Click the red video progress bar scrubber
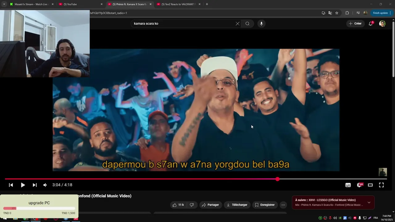This screenshot has width=395, height=222. tap(277, 179)
